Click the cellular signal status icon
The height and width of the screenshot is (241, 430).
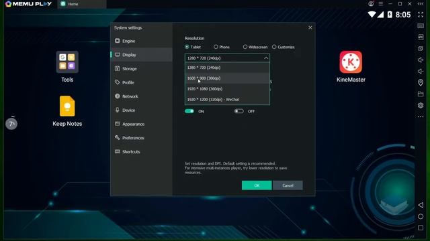[380, 15]
